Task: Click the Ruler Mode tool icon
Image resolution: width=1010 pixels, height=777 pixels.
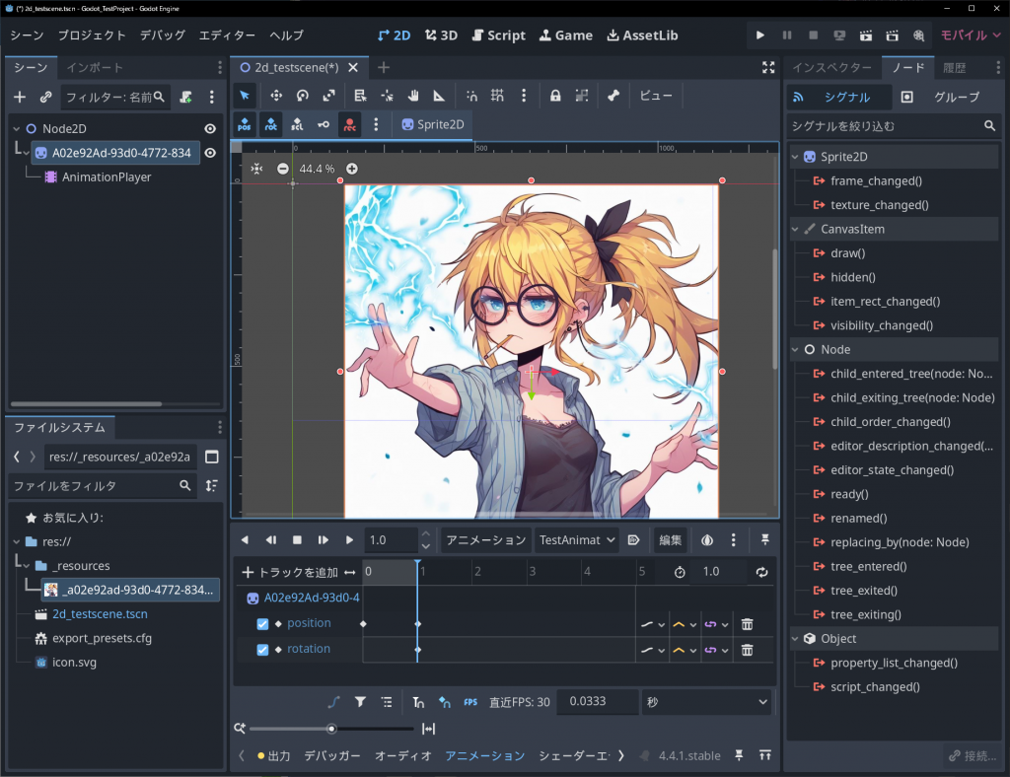Action: tap(439, 96)
